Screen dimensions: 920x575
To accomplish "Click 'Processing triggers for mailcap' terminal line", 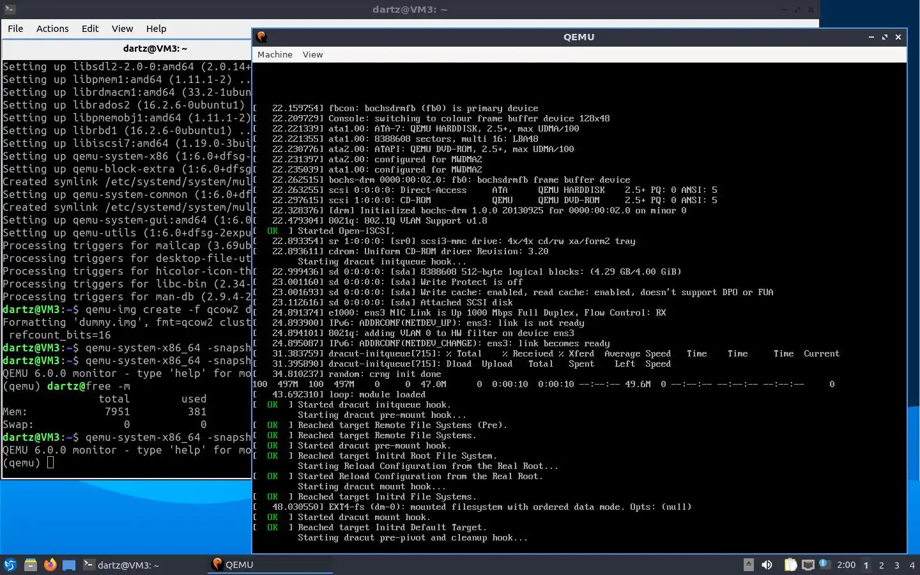I will pyautogui.click(x=126, y=245).
